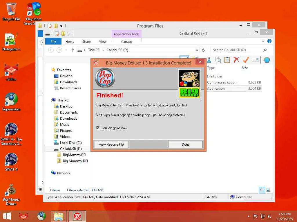Select CollabUSB (E:) in navigation pane
Viewport: 297px width, 222px height.
[x=71, y=149]
